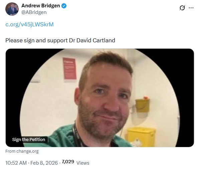The height and width of the screenshot is (169, 199).
Task: Click the red notice poster in photo
Action: [69, 69]
